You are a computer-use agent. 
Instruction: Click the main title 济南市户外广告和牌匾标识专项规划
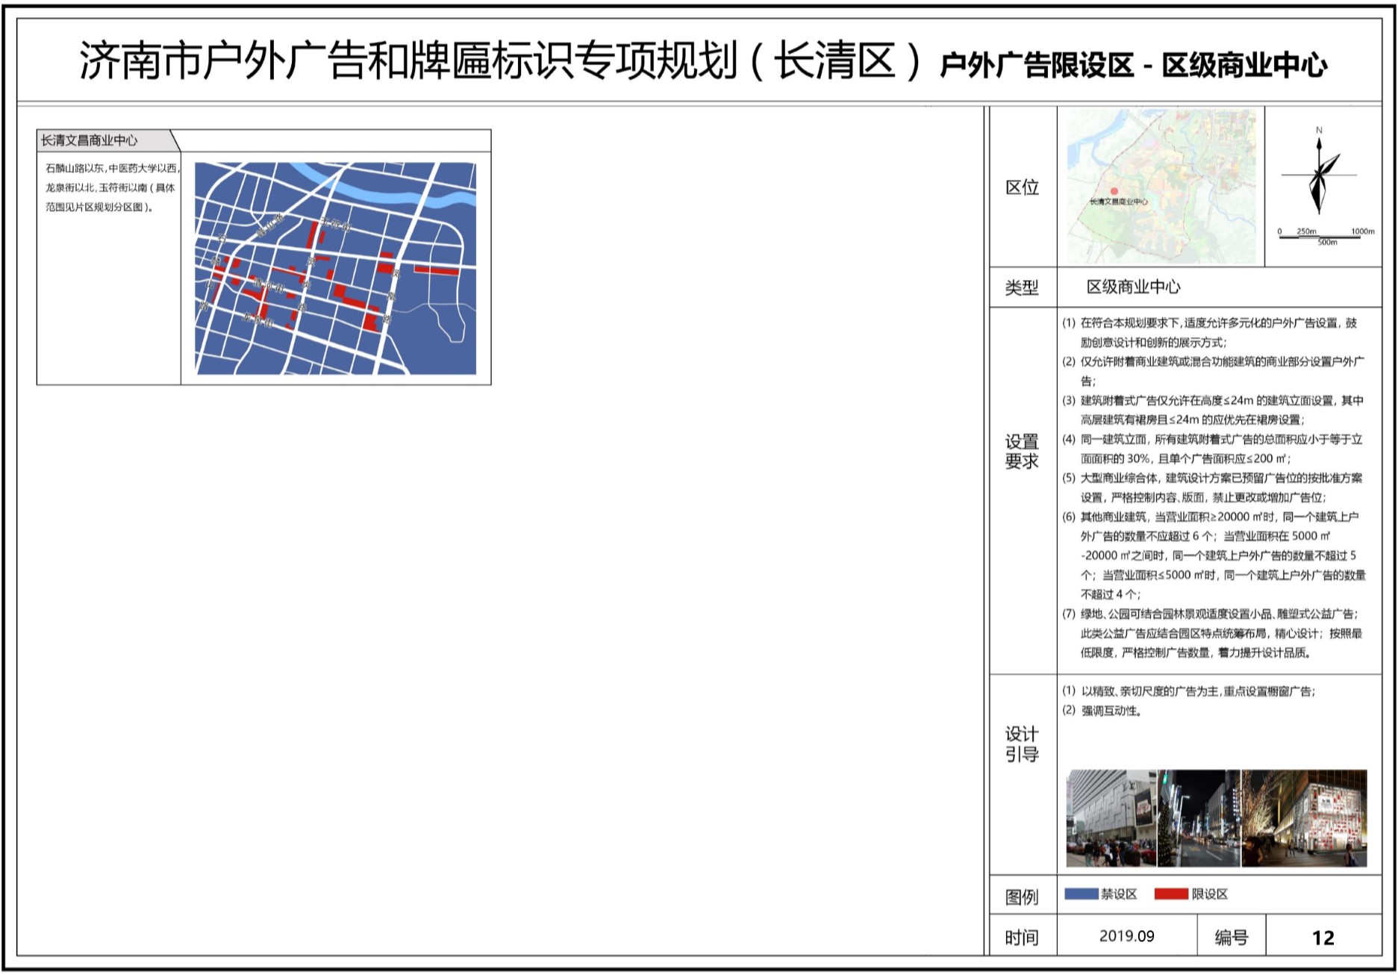point(408,61)
